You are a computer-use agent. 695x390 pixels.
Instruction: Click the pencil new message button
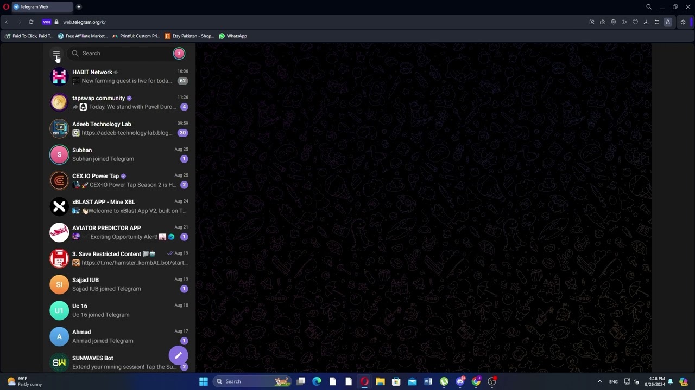pyautogui.click(x=178, y=355)
